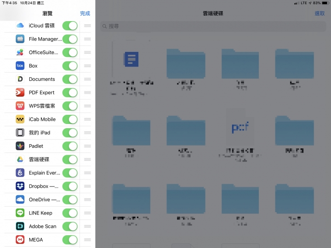Disable the iCloud 雲碟 location switch
331x248 pixels.
pyautogui.click(x=70, y=26)
